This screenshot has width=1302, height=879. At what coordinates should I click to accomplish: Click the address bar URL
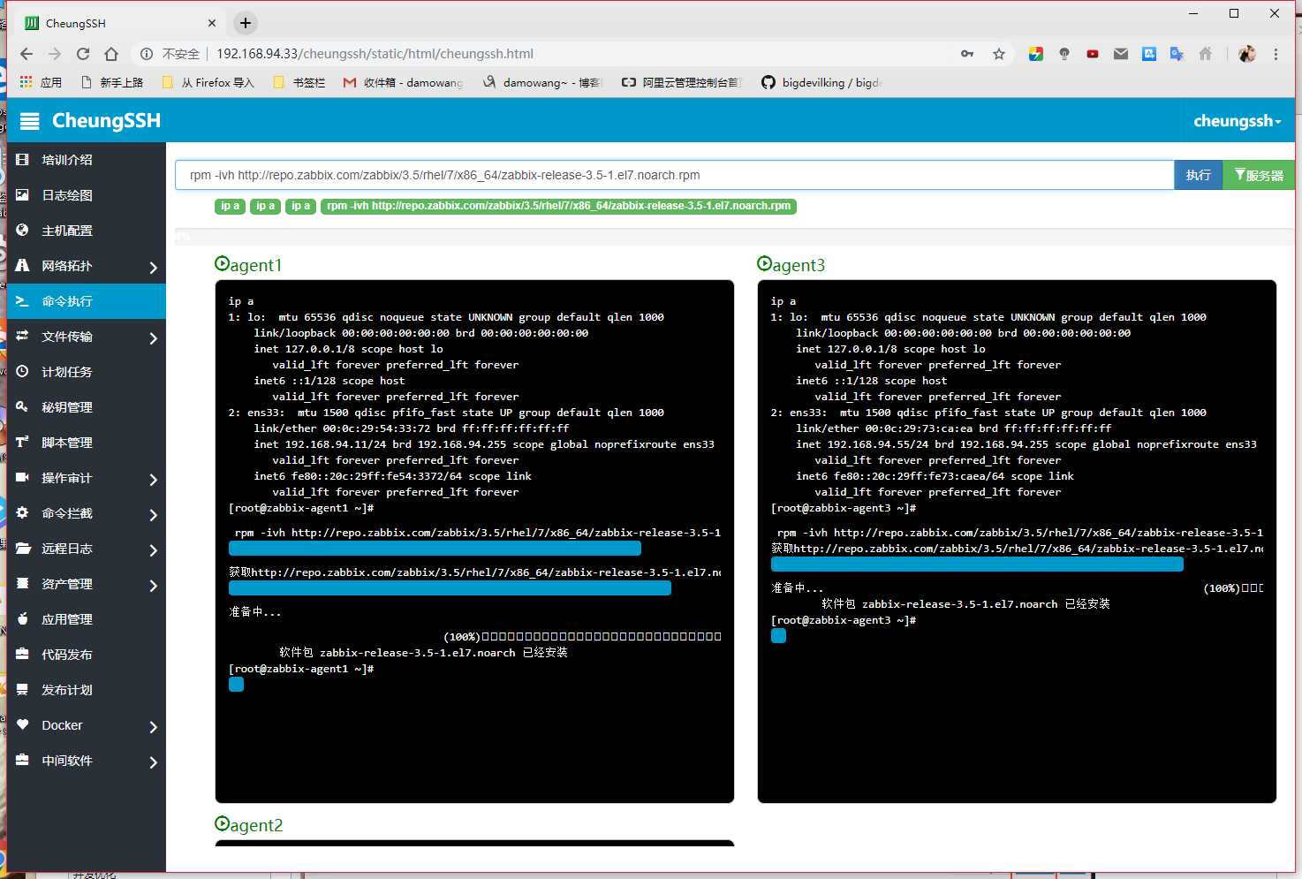pyautogui.click(x=375, y=54)
